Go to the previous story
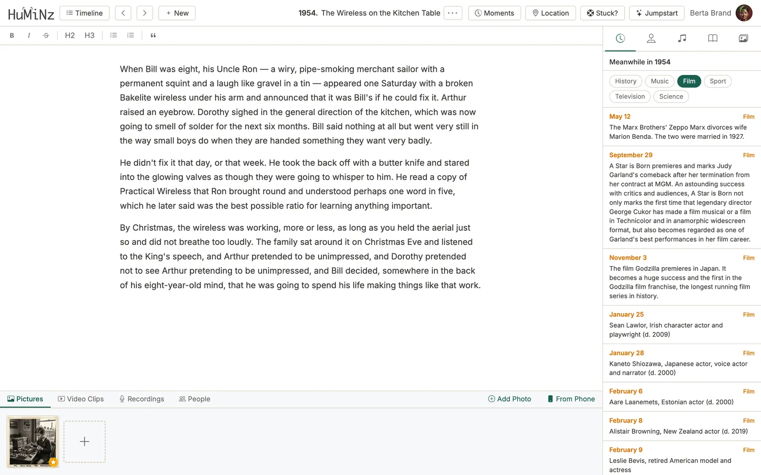 (123, 13)
